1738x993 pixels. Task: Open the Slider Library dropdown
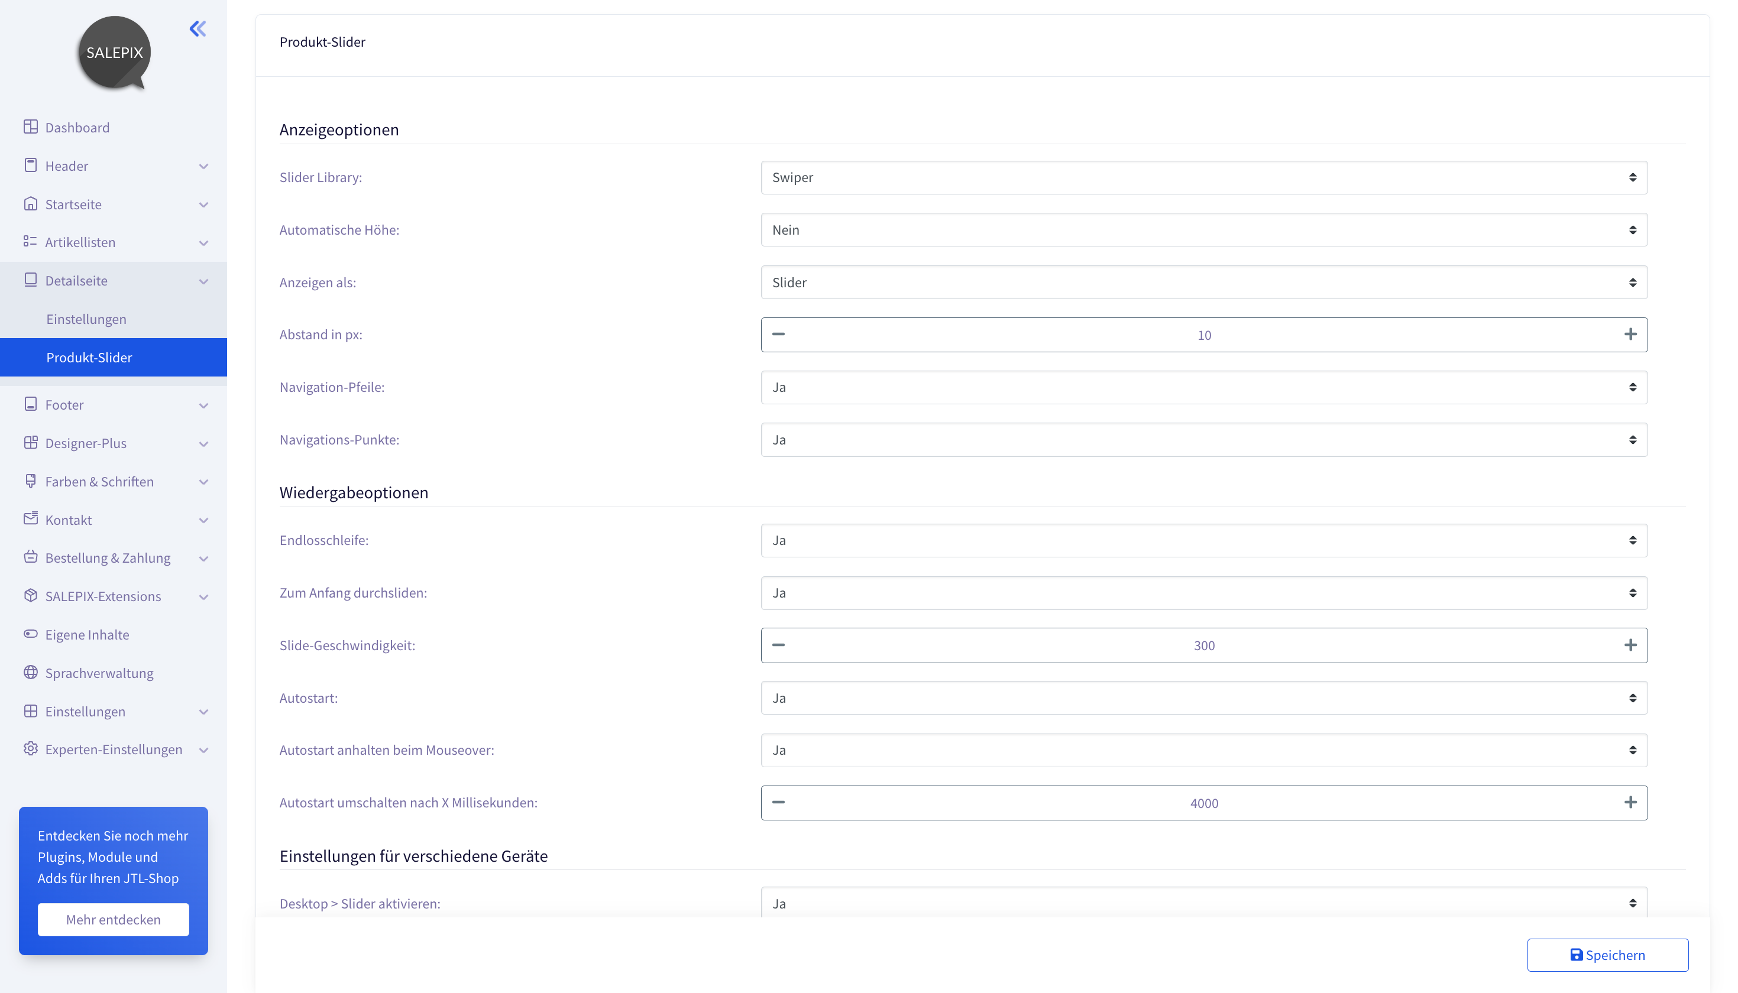point(1204,177)
